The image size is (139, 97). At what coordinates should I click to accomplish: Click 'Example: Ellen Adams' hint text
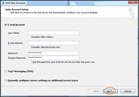coord(42,37)
